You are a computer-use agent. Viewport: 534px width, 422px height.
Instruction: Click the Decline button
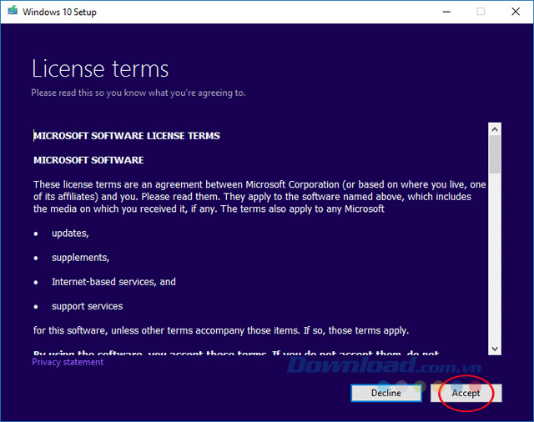point(386,393)
